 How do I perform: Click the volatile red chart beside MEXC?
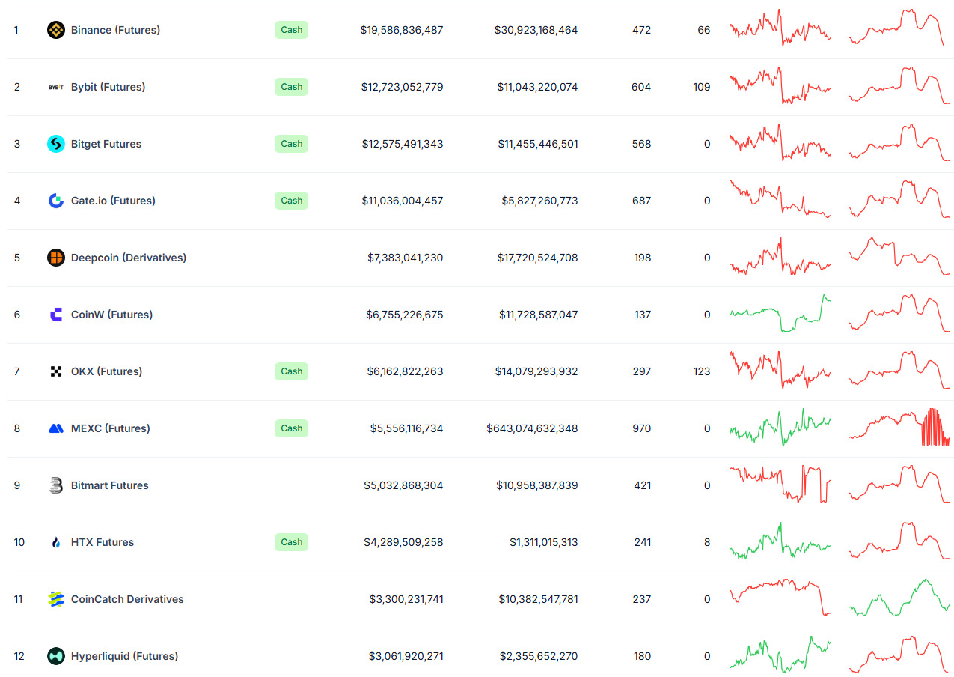click(x=899, y=428)
